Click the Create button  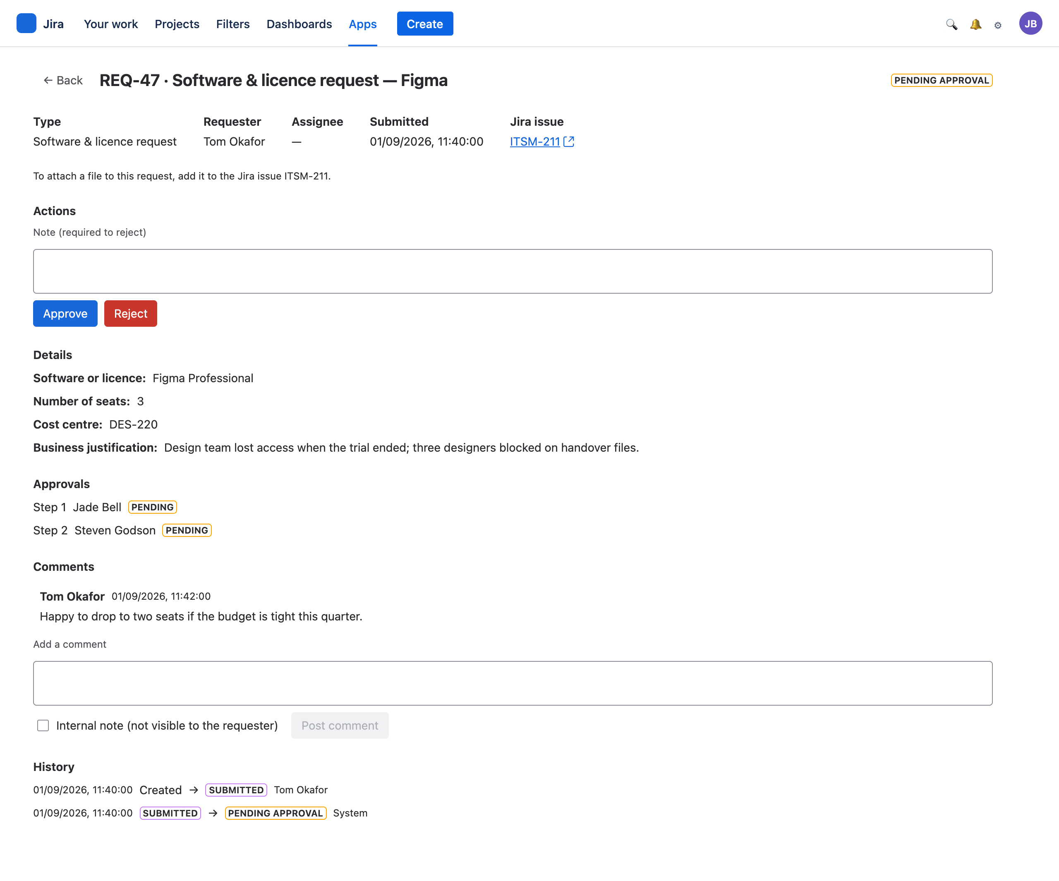coord(424,24)
